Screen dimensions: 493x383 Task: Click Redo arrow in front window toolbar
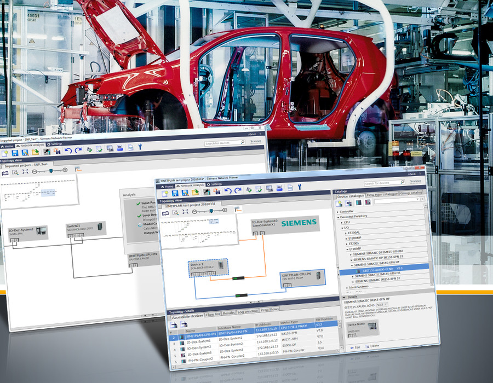(237, 190)
